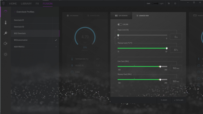The image size is (203, 114).
Task: Click the plus icon beside NEW PROFILE
Action: pos(56,47)
